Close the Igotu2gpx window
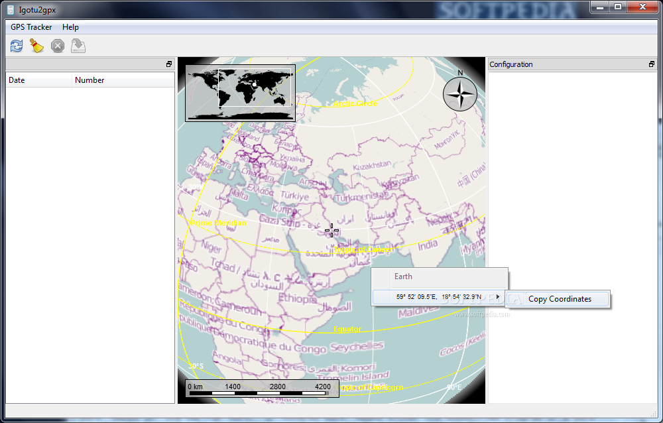Image resolution: width=663 pixels, height=423 pixels. [642, 7]
